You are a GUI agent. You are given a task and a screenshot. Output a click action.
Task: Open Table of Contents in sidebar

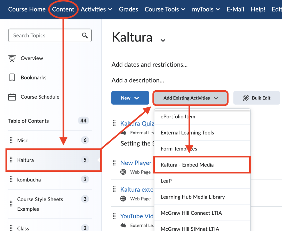tap(28, 121)
